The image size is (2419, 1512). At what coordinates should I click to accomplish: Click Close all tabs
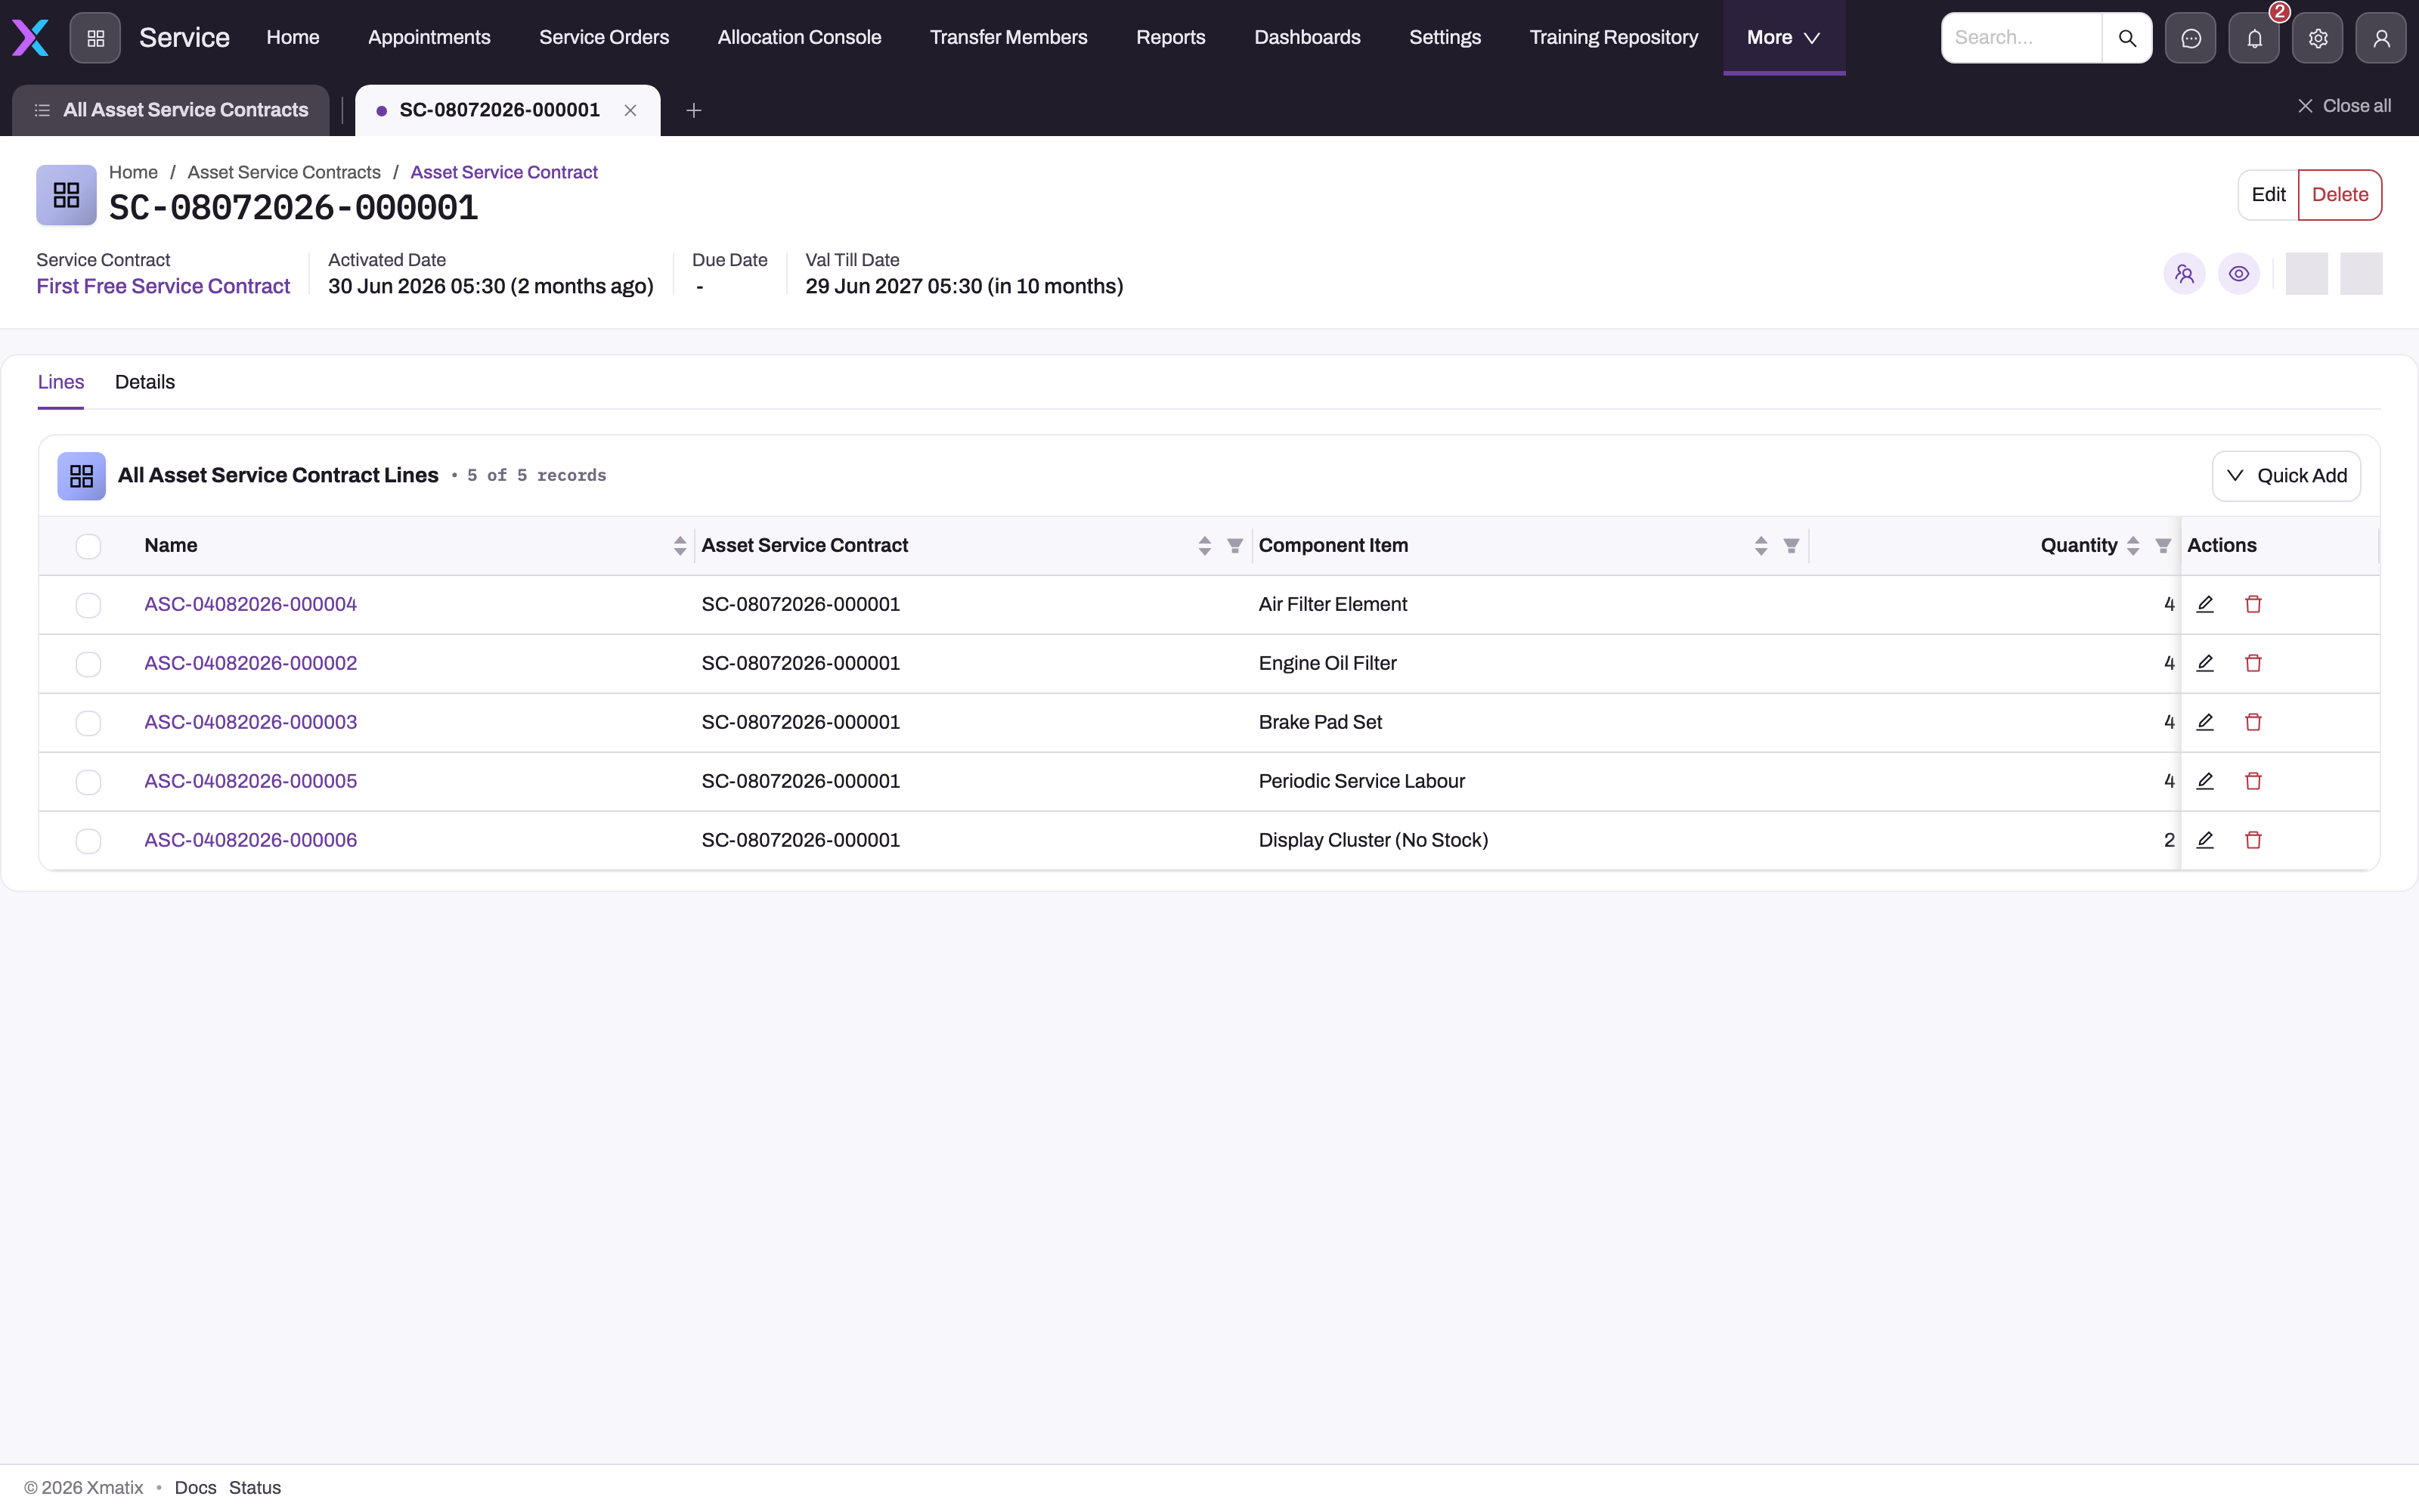coord(2344,106)
